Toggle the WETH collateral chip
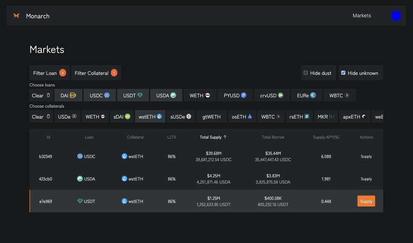The width and height of the screenshot is (413, 243). click(95, 116)
